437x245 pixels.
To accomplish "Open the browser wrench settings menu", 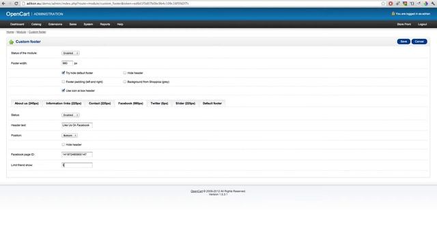I will pos(433,3).
